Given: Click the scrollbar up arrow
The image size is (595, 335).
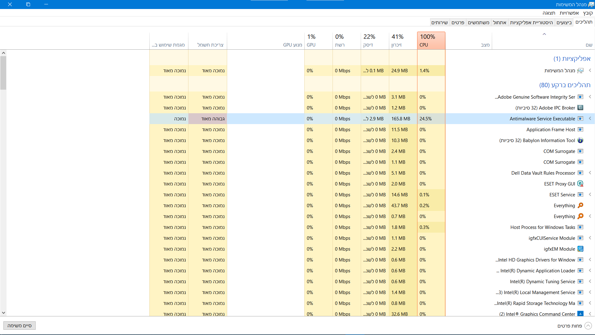Looking at the screenshot, I should [x=3, y=53].
